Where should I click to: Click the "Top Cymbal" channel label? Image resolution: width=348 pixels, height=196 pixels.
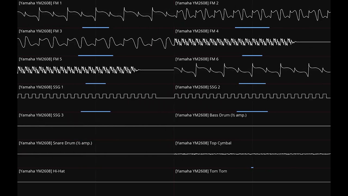coord(220,143)
